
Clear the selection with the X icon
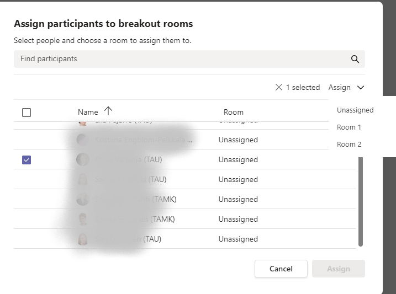pyautogui.click(x=278, y=87)
